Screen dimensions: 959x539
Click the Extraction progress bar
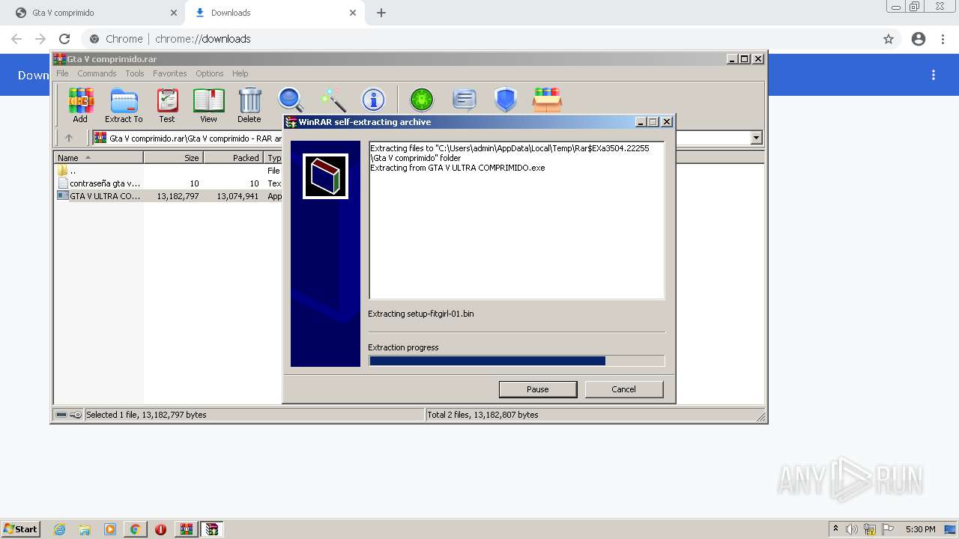(x=516, y=361)
